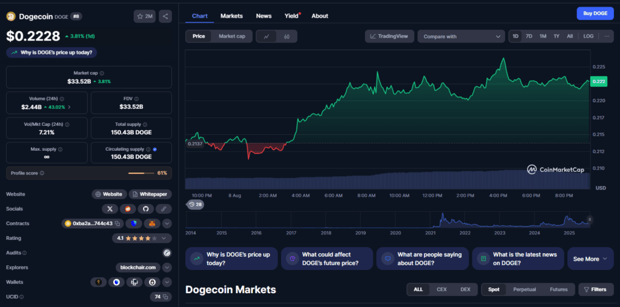Click the Circulating supply verified badge
Image resolution: width=620 pixels, height=307 pixels.
[x=154, y=150]
